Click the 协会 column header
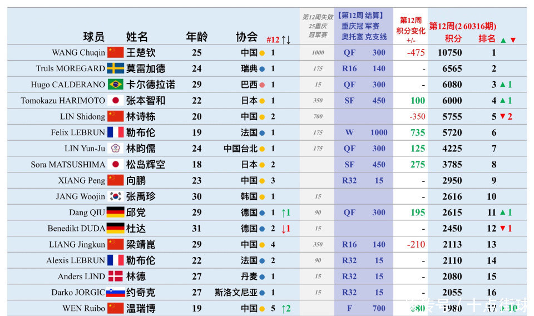Screen dimensions: 534x316 pyautogui.click(x=246, y=37)
